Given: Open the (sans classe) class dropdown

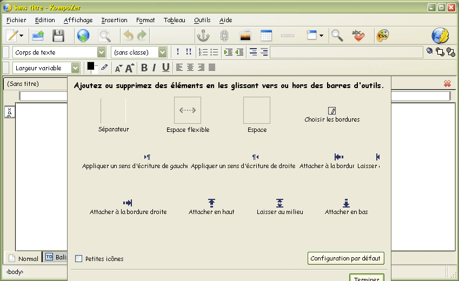Looking at the screenshot, I should point(162,52).
